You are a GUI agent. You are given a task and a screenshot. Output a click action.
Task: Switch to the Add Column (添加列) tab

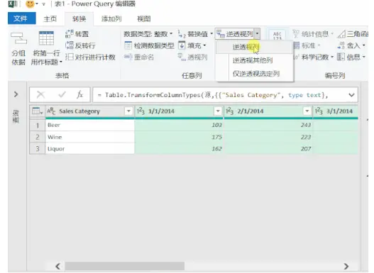111,19
